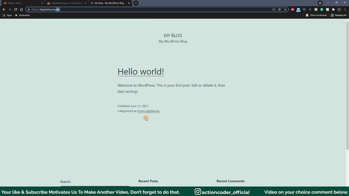Click the Published June 11, 2021 text

[x=133, y=106]
